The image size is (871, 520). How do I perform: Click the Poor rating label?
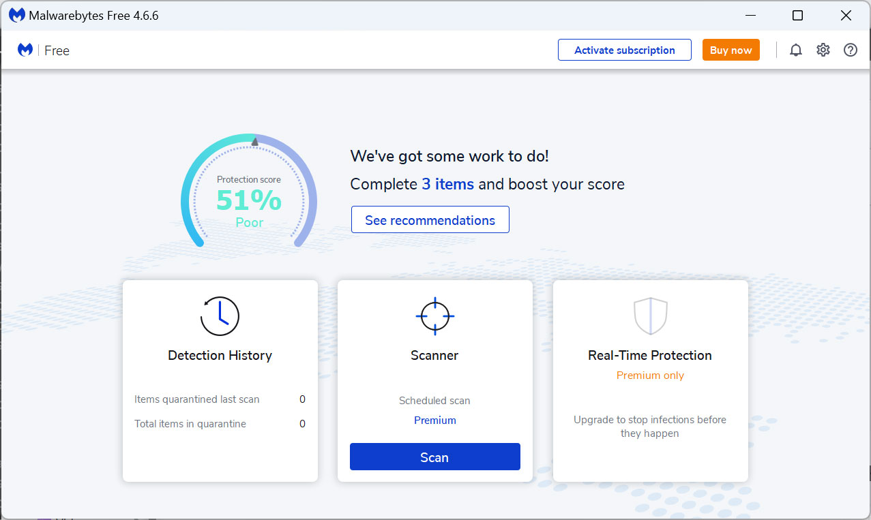249,222
